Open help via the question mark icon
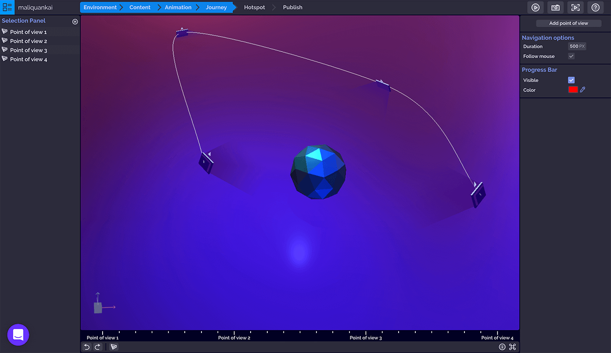Viewport: 611px width, 353px height. (595, 8)
